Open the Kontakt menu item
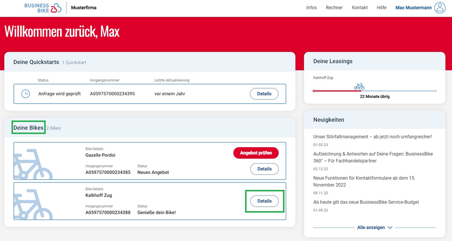The height and width of the screenshot is (241, 452). [x=360, y=8]
